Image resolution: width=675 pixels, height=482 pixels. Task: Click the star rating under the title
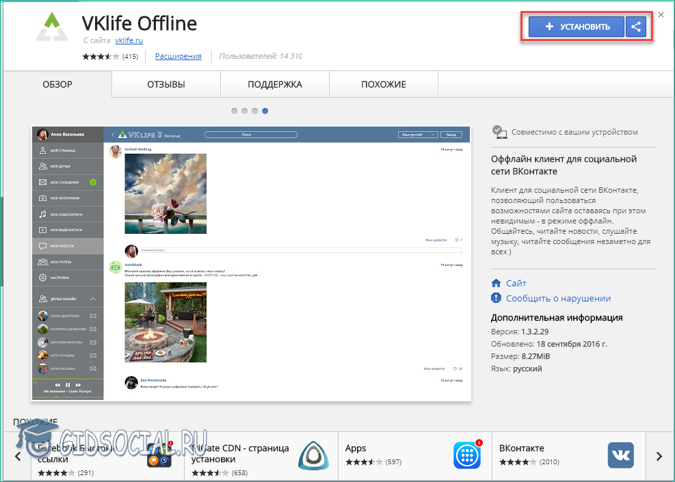pos(101,57)
